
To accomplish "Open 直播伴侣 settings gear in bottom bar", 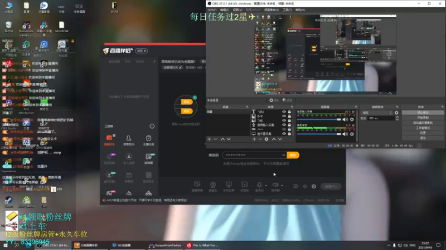I will pos(314,186).
